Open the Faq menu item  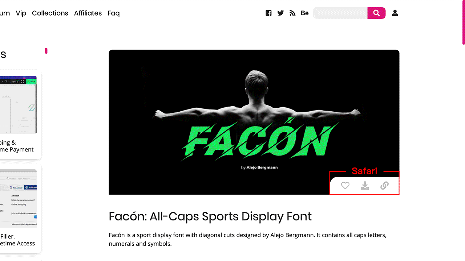coord(114,13)
